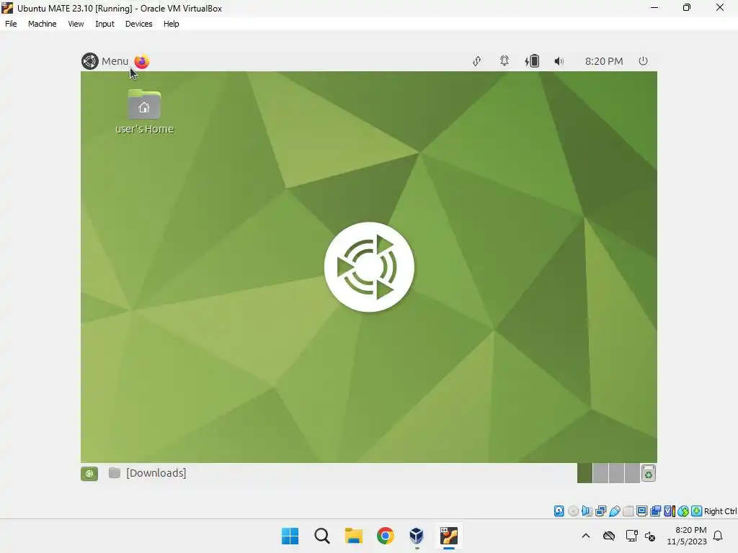Screen dimensions: 738x553
Task: Click the optical disc status icon
Action: pyautogui.click(x=573, y=511)
